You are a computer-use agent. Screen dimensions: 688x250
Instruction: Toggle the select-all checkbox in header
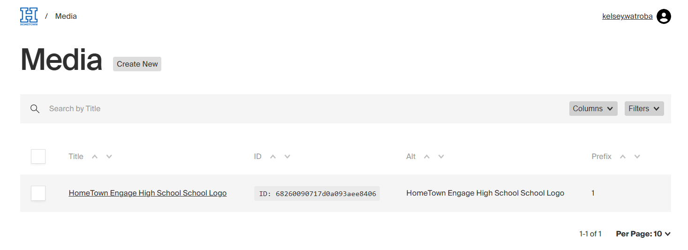[x=38, y=157]
